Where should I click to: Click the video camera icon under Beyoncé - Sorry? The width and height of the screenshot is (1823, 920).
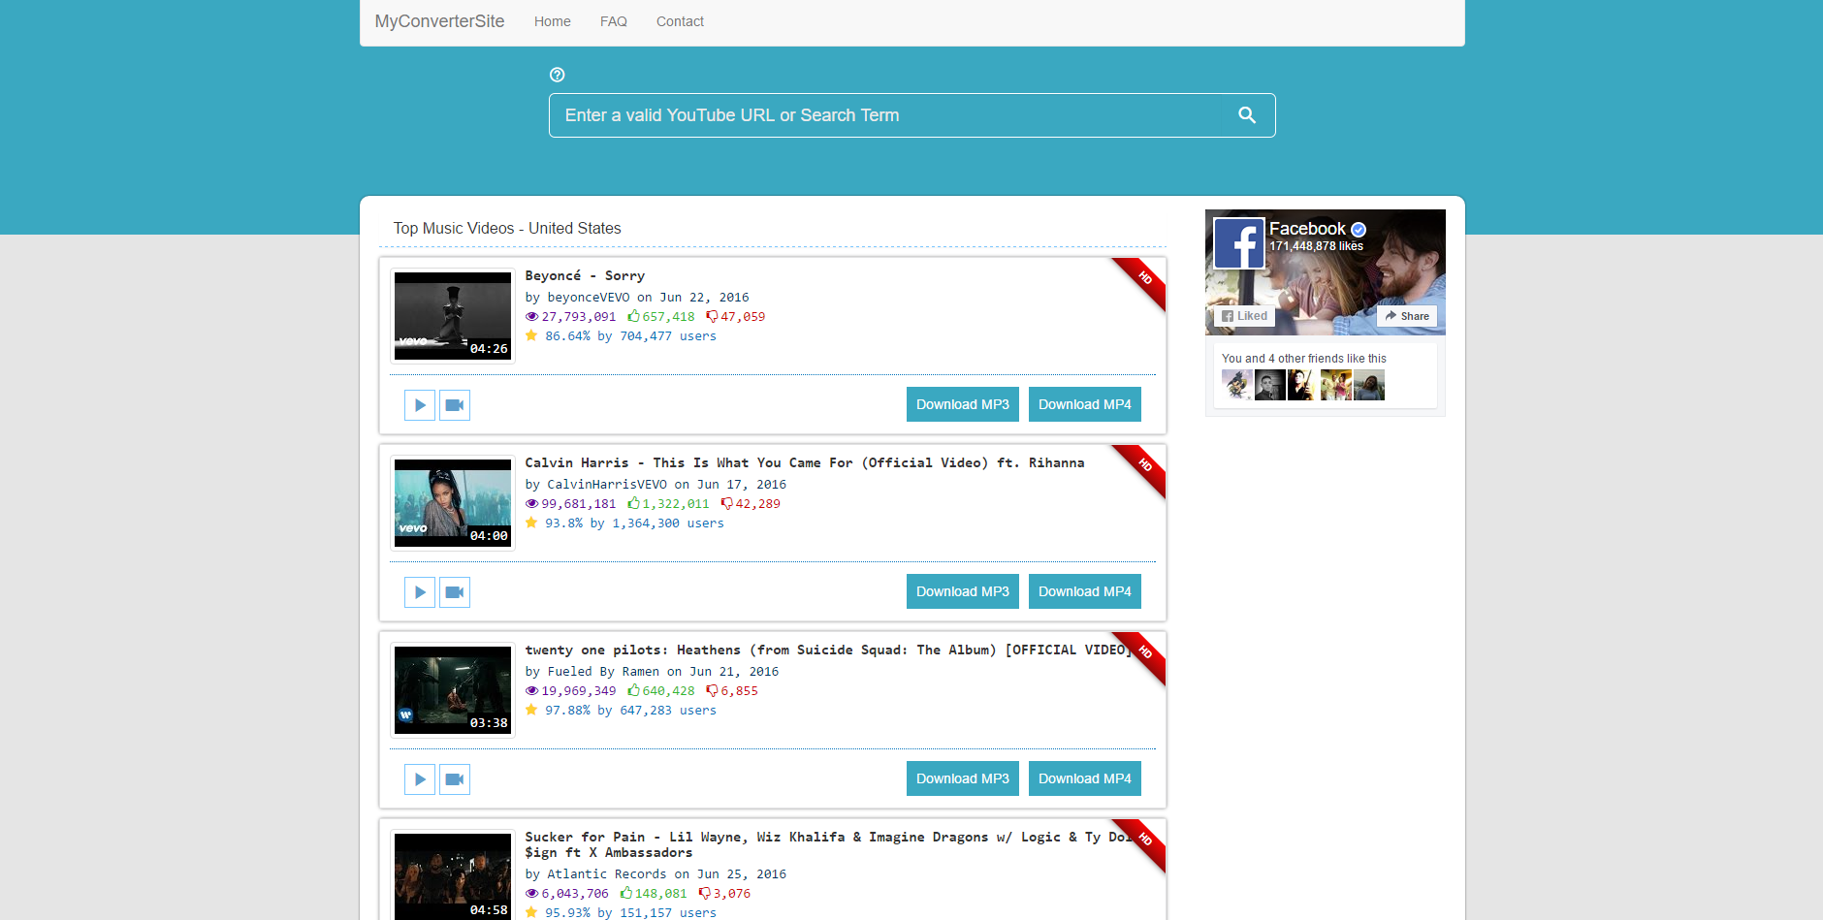pyautogui.click(x=454, y=404)
